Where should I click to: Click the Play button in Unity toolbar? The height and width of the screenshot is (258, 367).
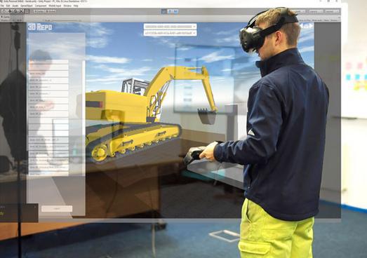(164, 11)
